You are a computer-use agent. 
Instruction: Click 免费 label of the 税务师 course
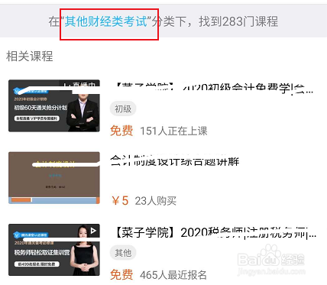point(121,275)
